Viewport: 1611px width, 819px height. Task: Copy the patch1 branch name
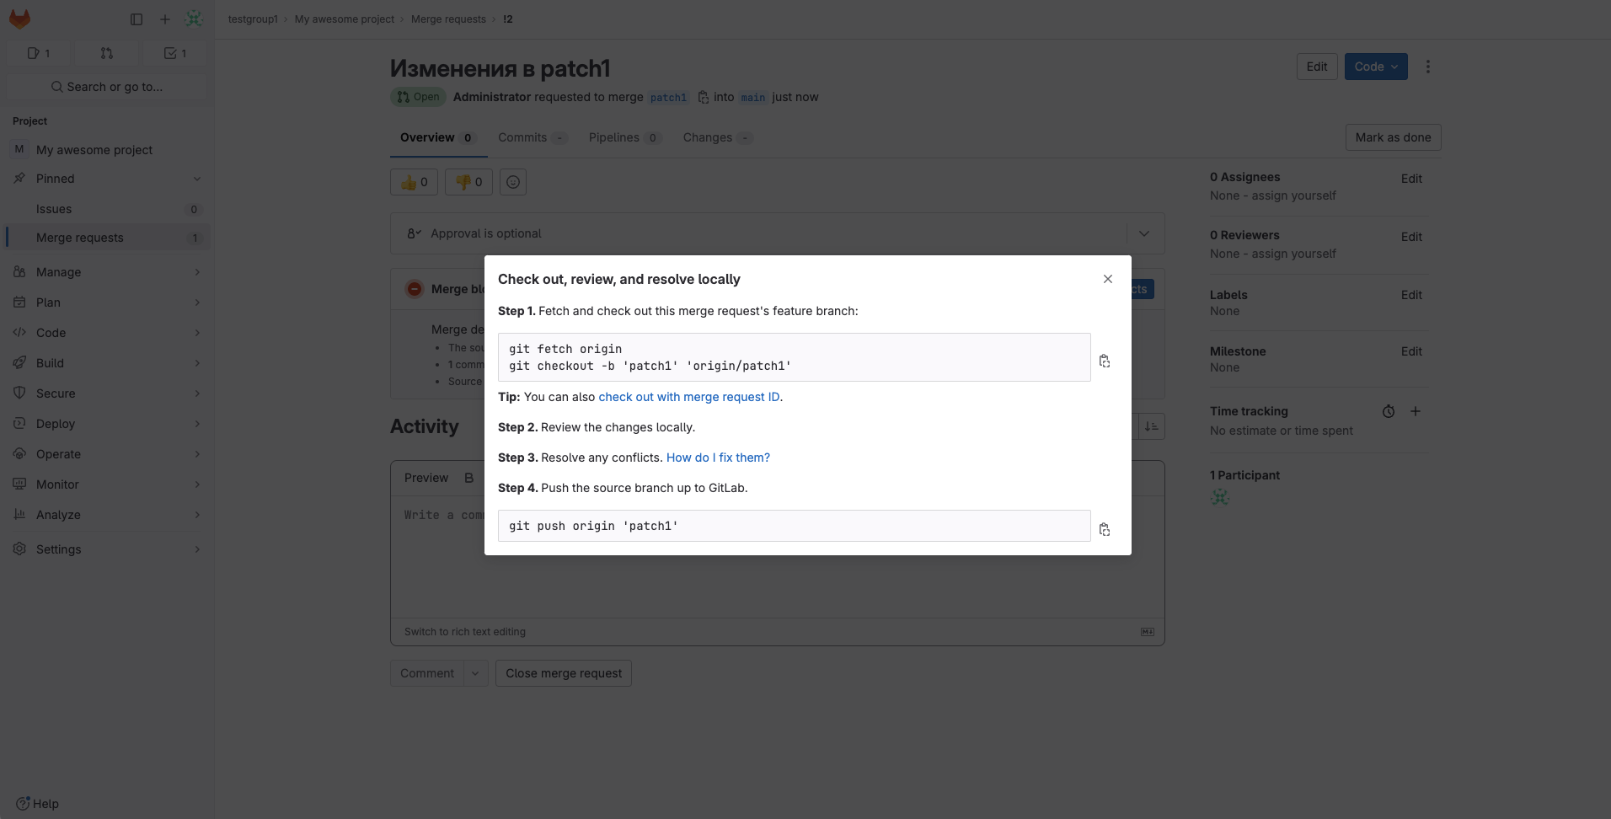(x=704, y=97)
